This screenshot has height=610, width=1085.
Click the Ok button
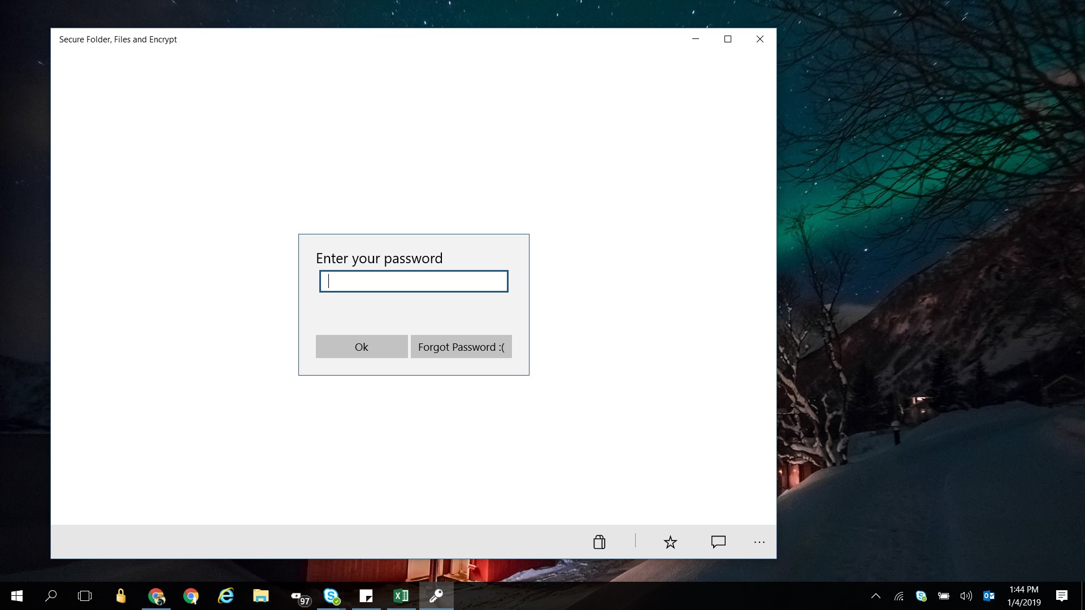click(362, 347)
